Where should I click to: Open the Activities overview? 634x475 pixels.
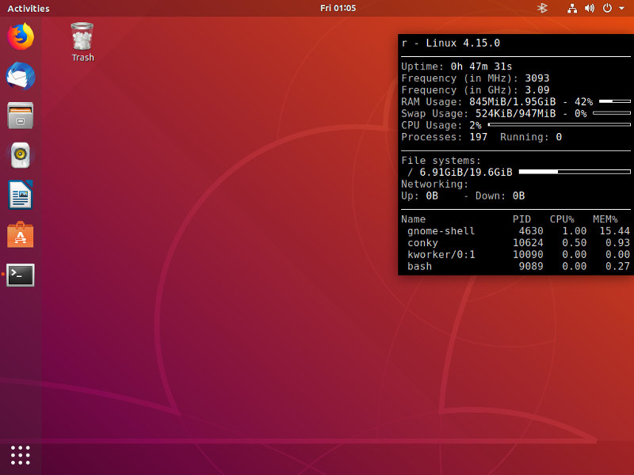click(x=28, y=8)
